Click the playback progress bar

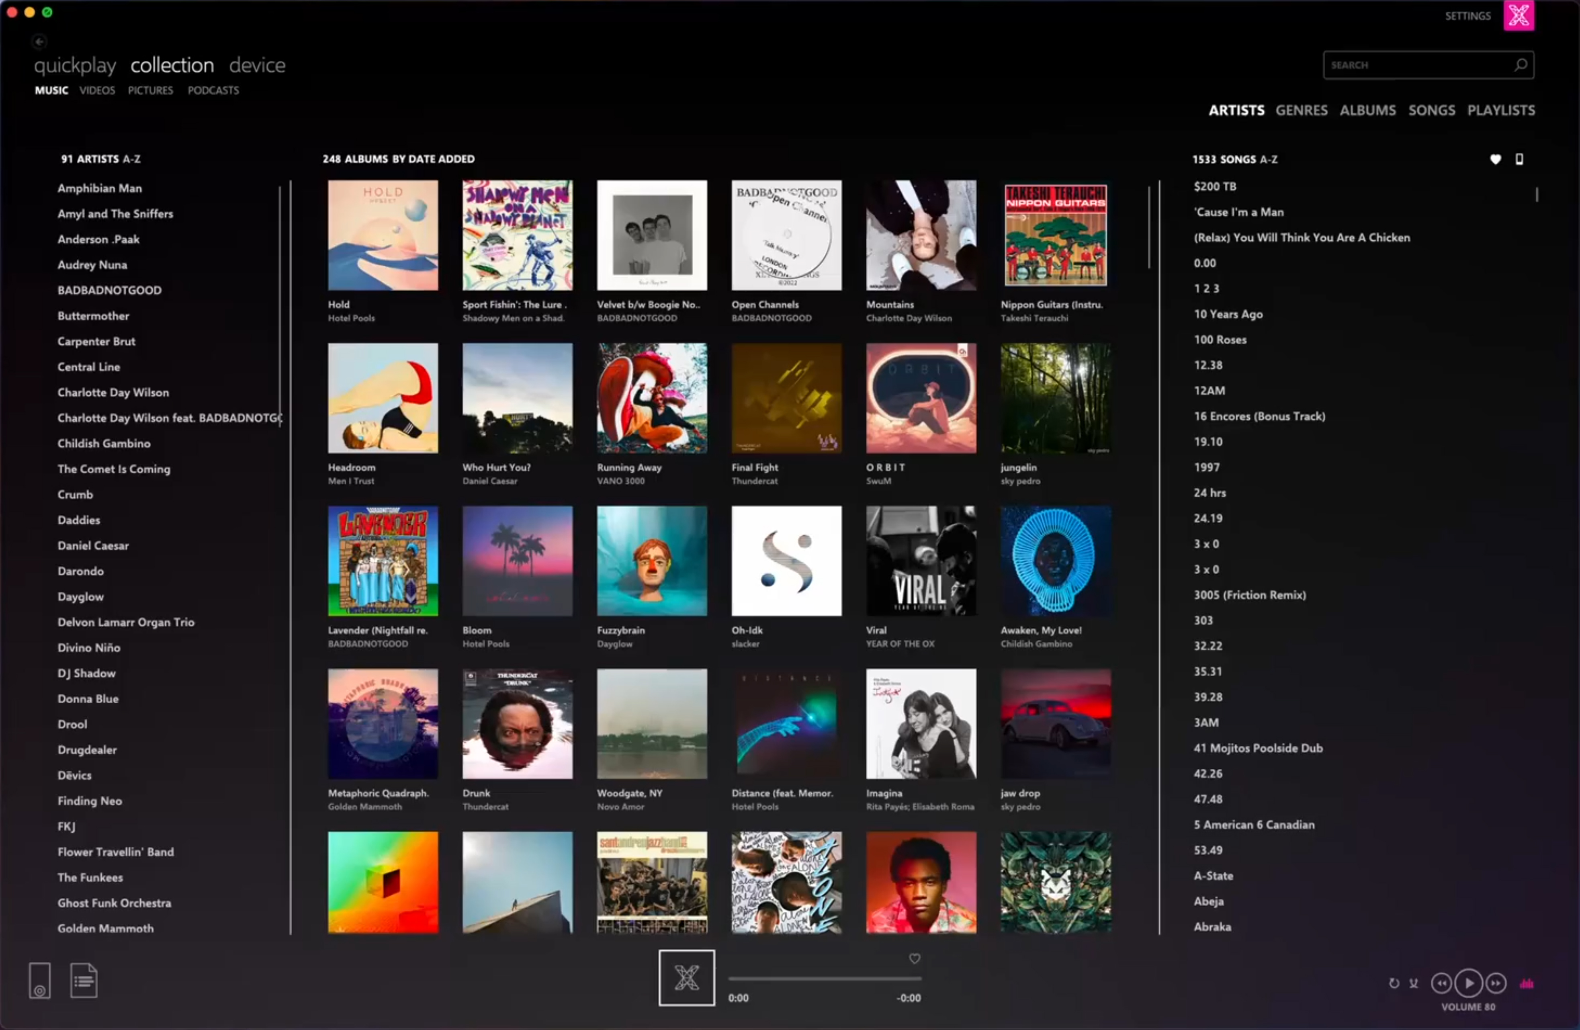click(x=825, y=979)
